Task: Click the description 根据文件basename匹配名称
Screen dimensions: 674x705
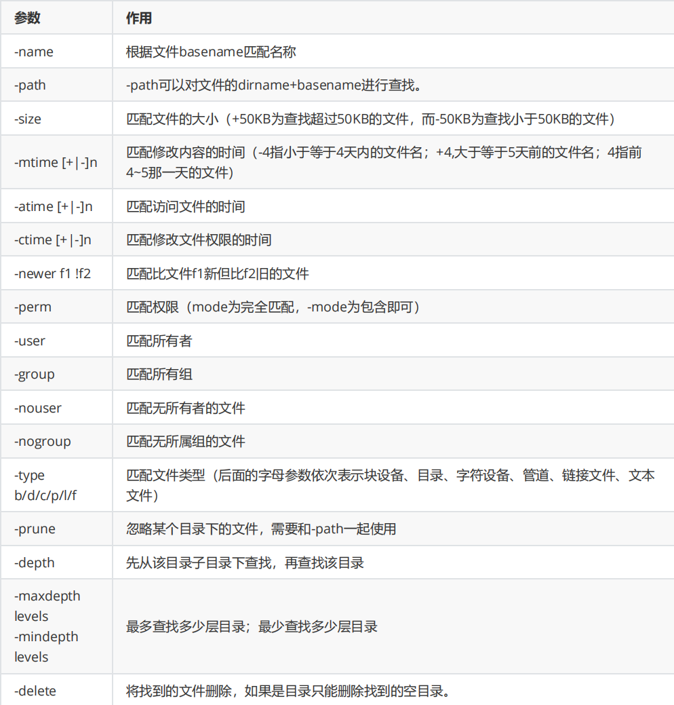Action: pos(211,52)
